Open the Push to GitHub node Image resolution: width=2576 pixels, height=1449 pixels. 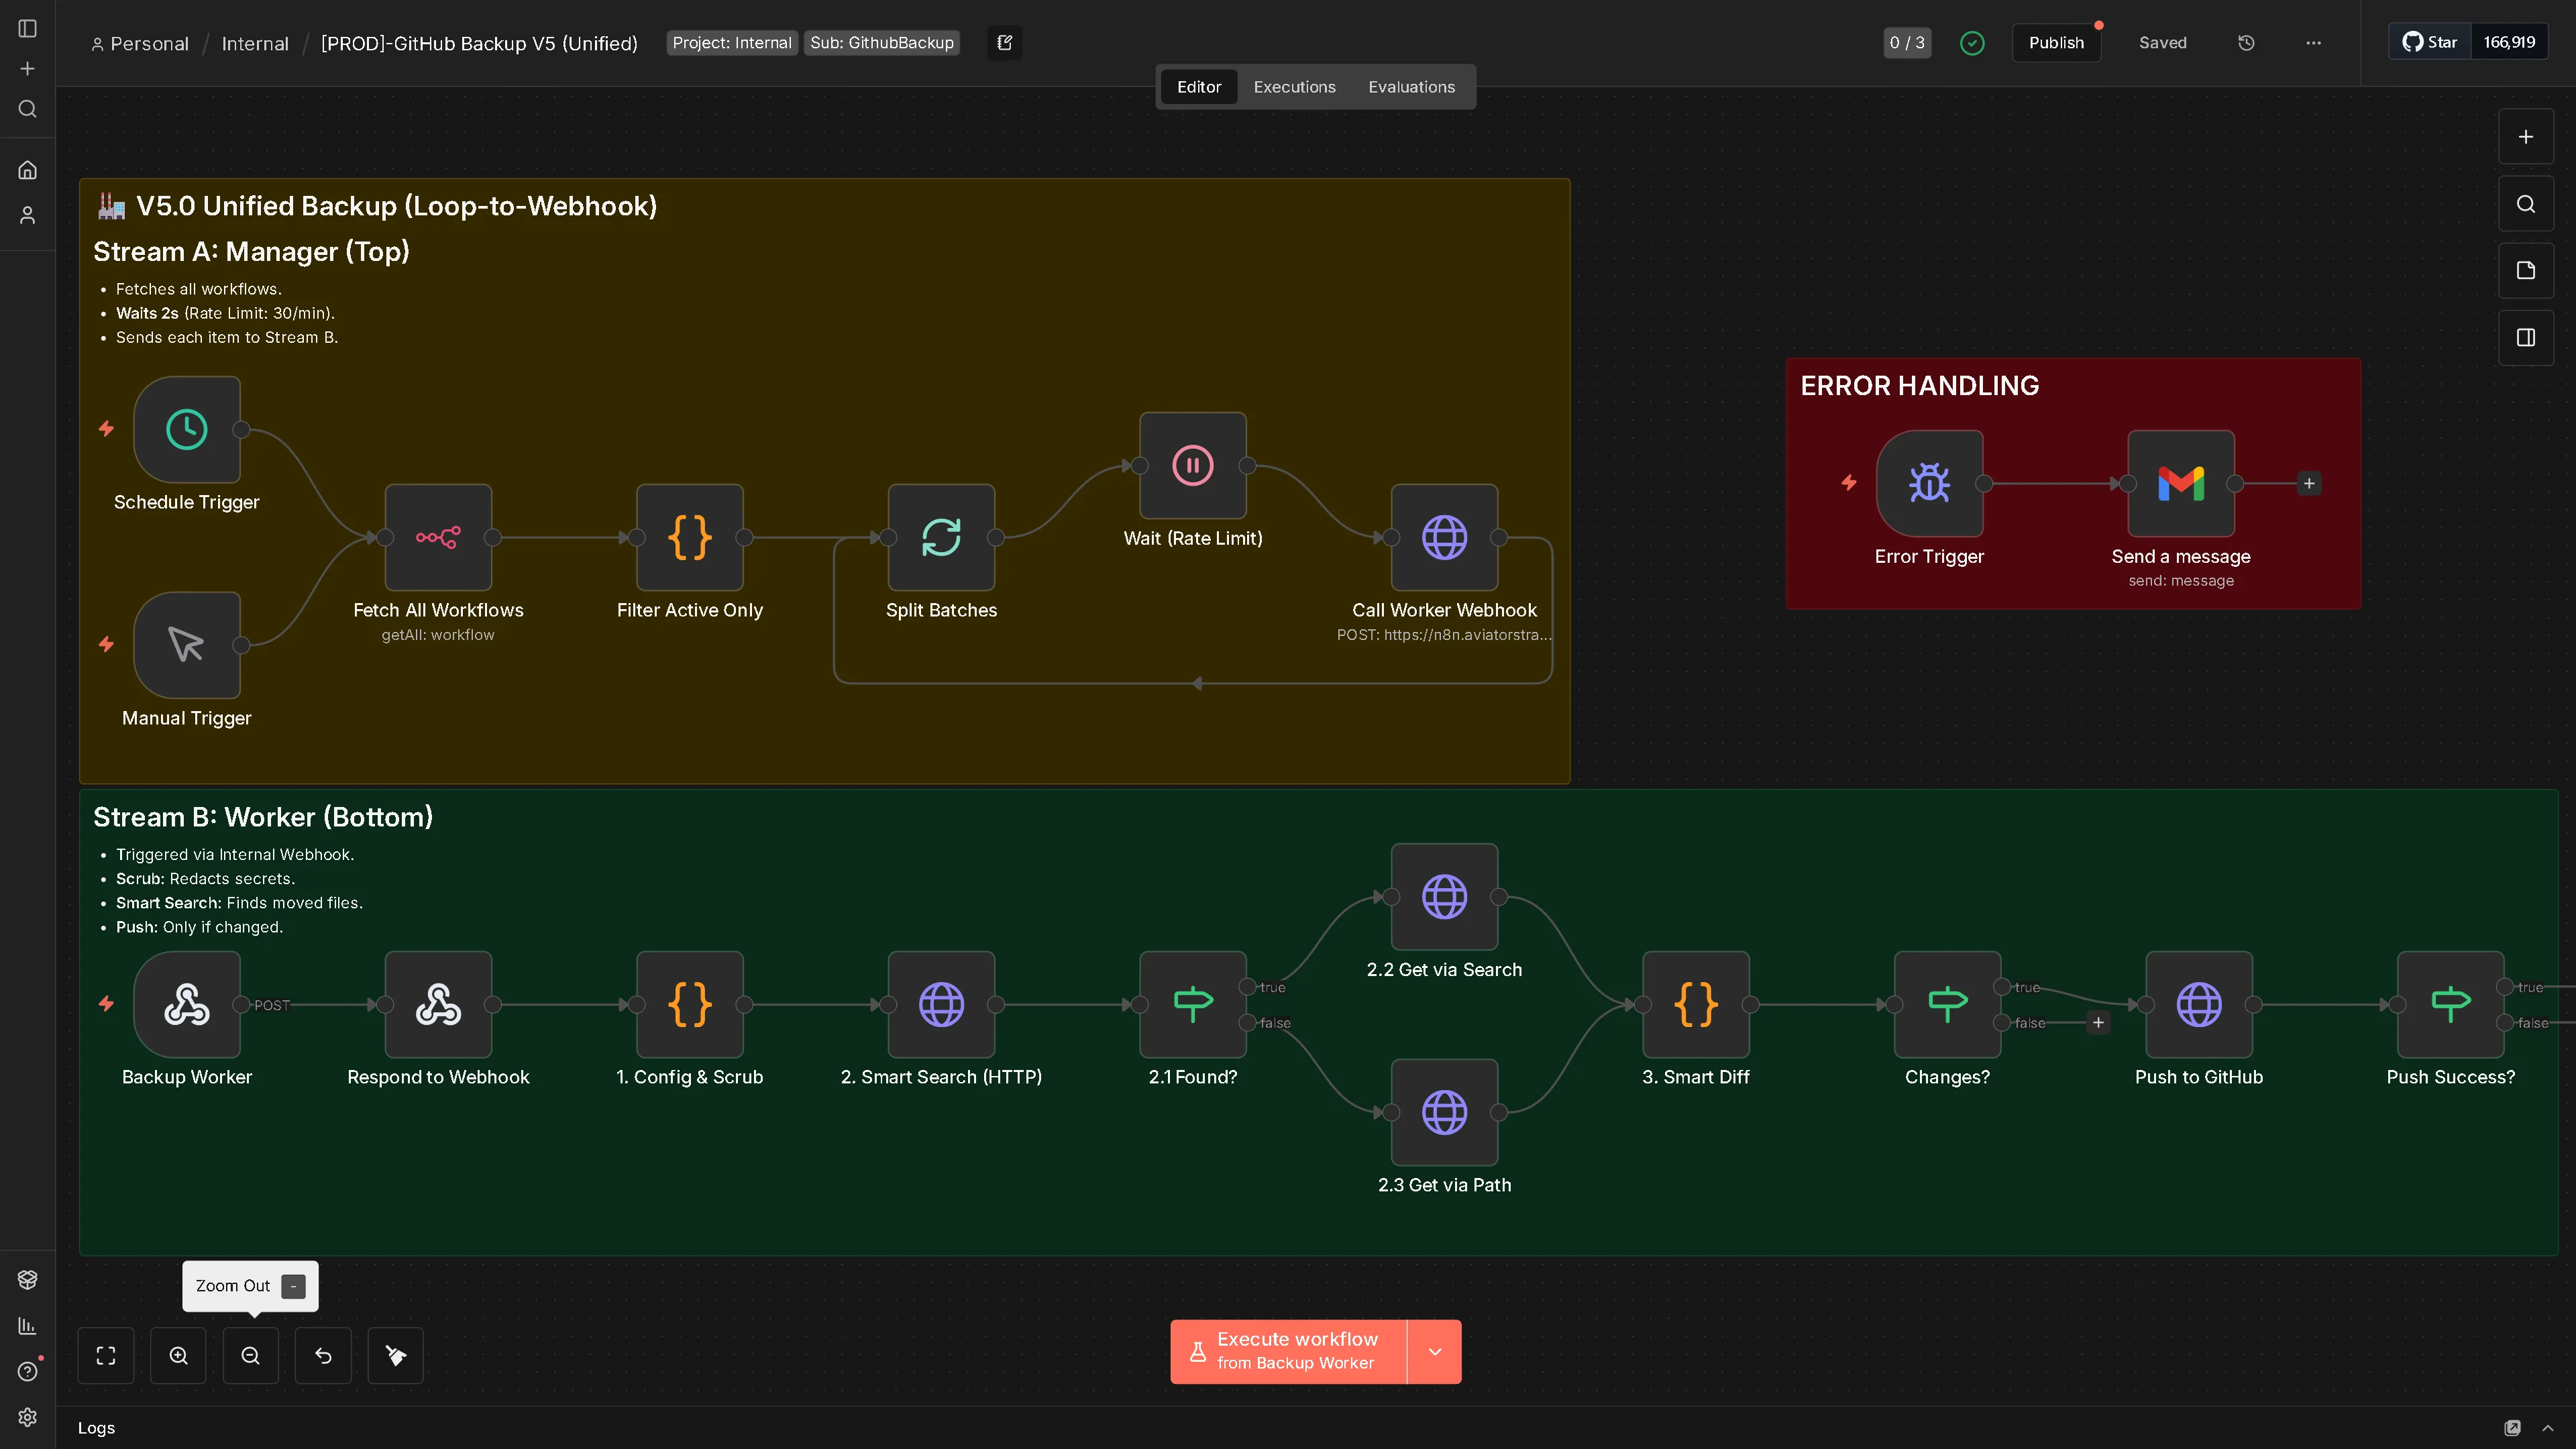pos(2198,1004)
